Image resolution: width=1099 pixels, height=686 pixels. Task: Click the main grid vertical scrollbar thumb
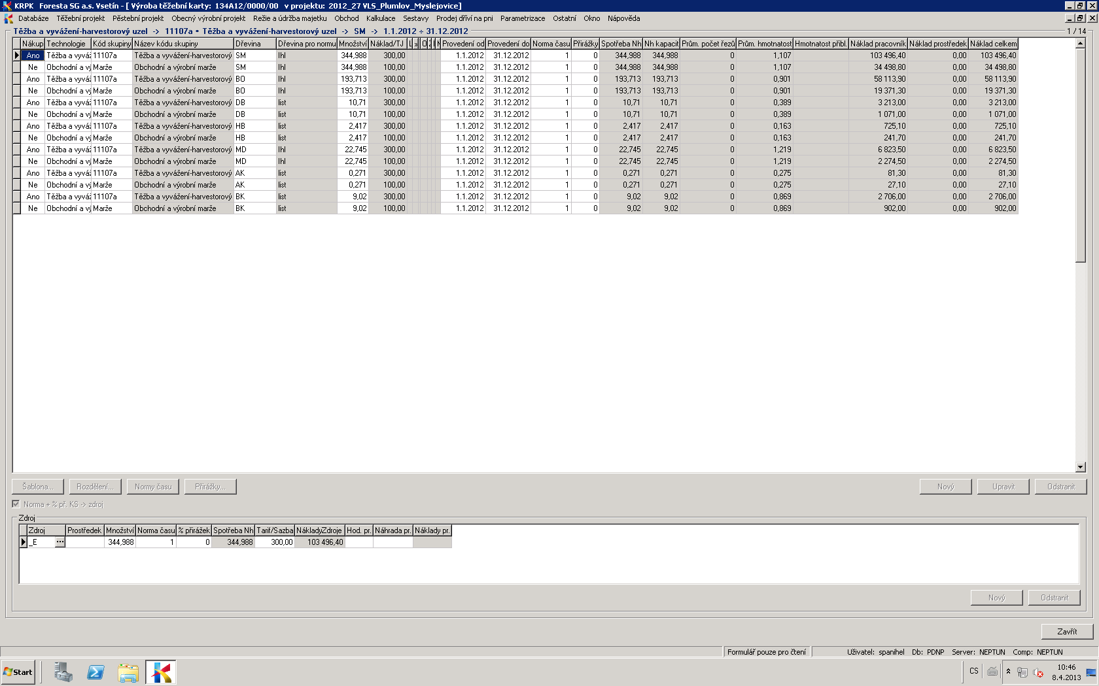[1081, 155]
